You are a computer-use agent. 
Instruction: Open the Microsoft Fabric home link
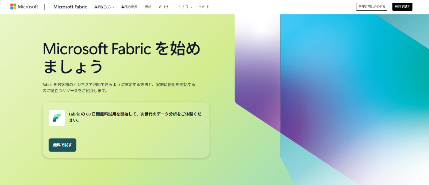[70, 7]
